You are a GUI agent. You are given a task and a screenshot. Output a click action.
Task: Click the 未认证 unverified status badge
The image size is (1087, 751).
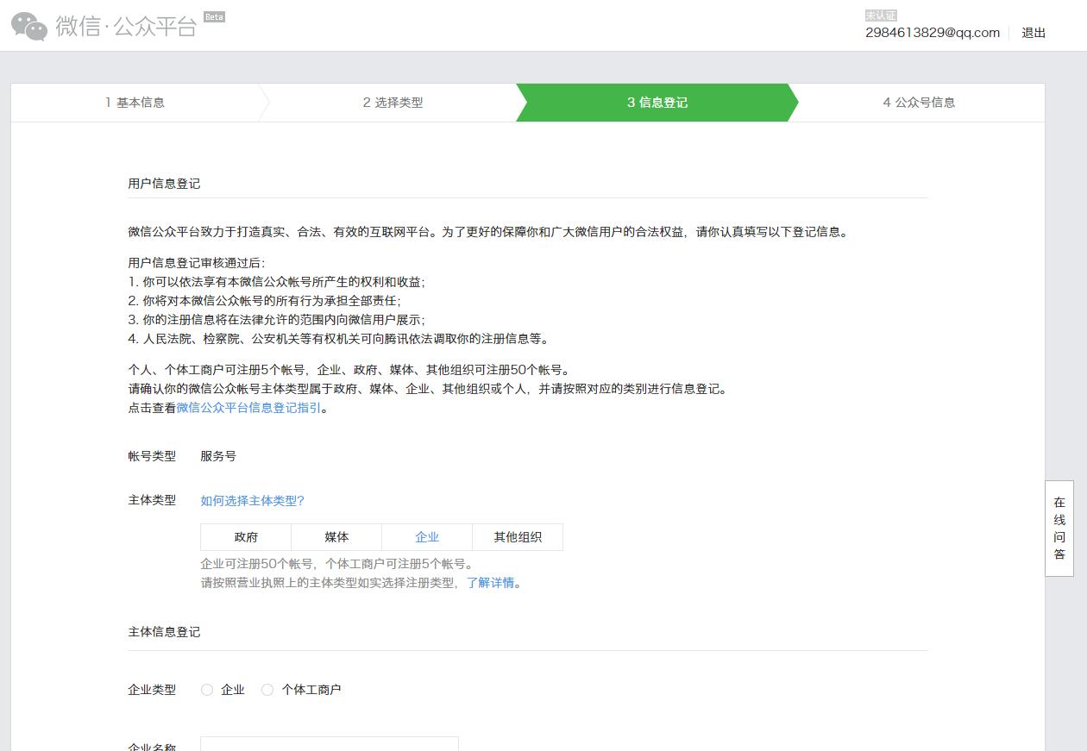point(881,16)
